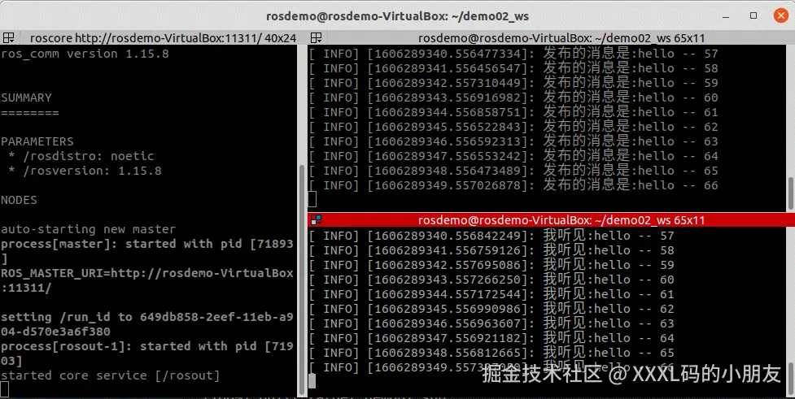Place focus on the roscore terminal cursor block
Viewport: 795px width, 399px height.
[5, 389]
